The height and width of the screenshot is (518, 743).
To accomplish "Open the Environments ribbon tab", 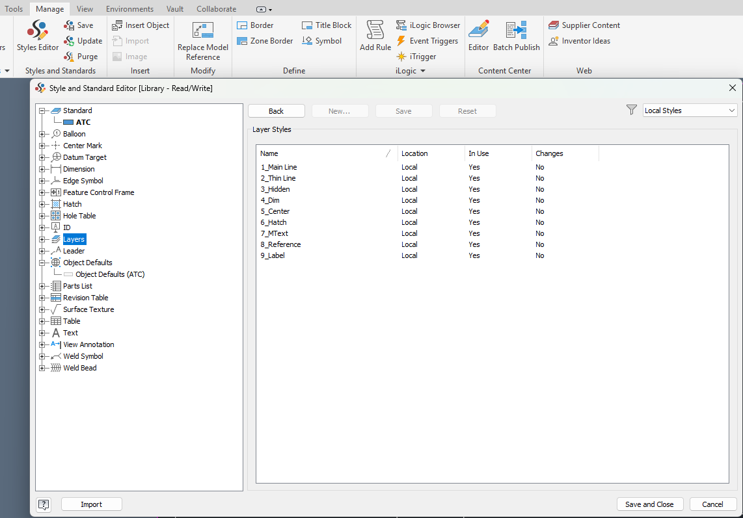I will tap(130, 9).
